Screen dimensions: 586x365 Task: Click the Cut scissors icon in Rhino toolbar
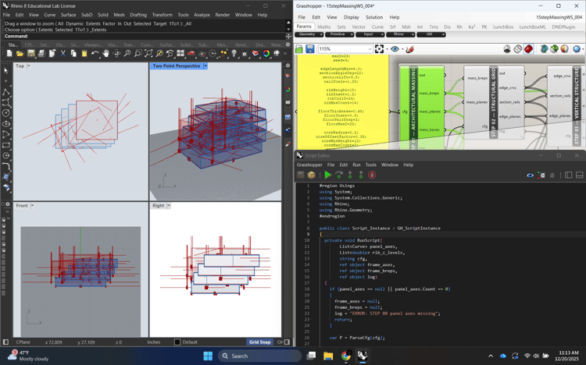[63, 54]
